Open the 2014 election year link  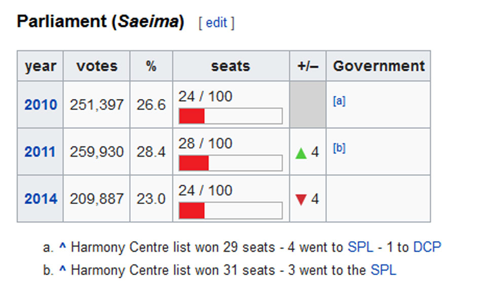[x=41, y=199]
